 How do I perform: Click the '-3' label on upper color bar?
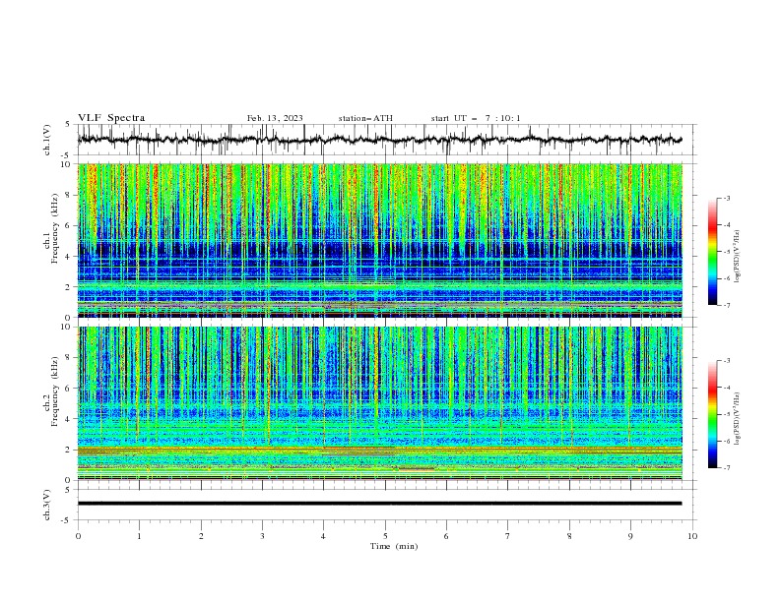pos(726,198)
